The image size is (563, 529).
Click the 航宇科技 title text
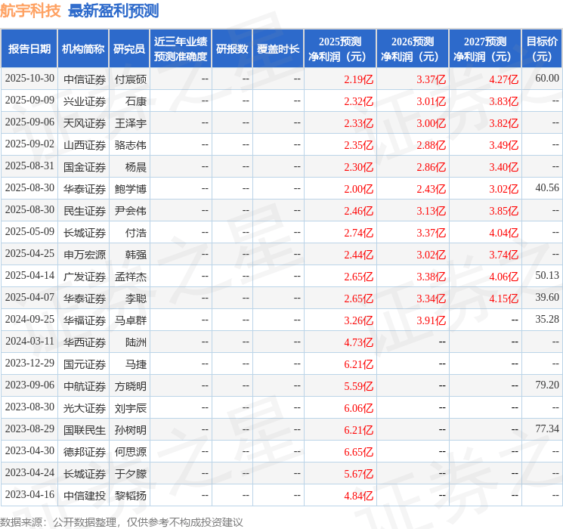(x=30, y=11)
